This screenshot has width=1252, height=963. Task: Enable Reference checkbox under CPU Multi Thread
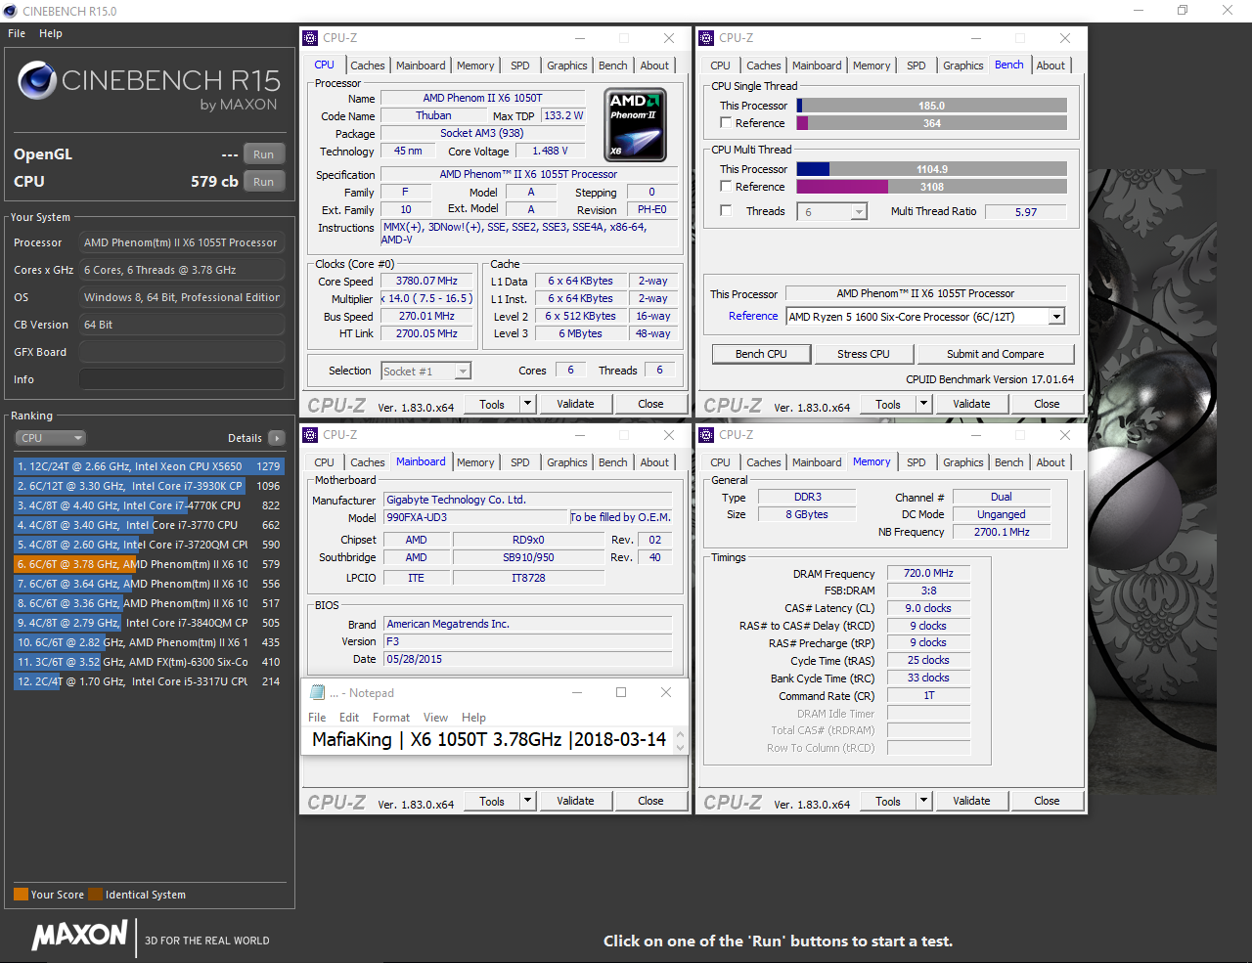pyautogui.click(x=726, y=186)
